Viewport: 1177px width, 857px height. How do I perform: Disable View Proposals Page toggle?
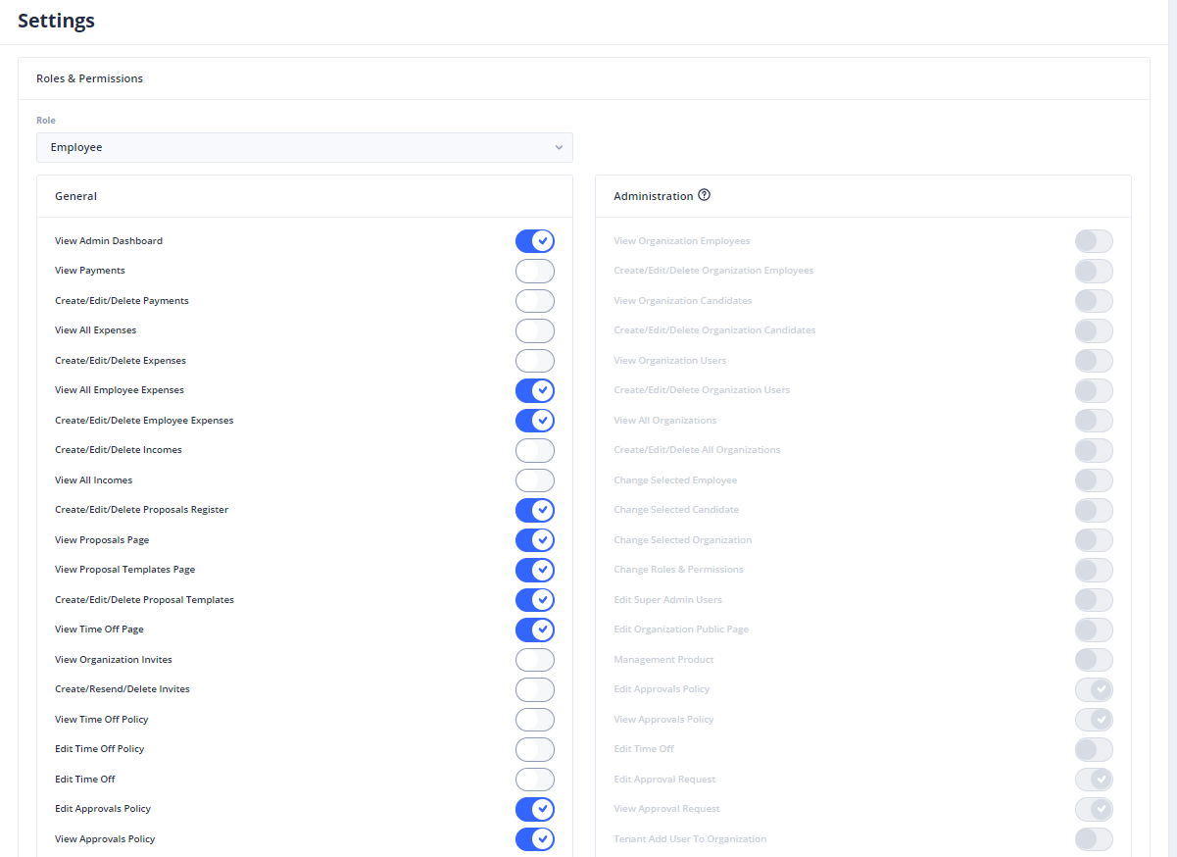(x=535, y=540)
